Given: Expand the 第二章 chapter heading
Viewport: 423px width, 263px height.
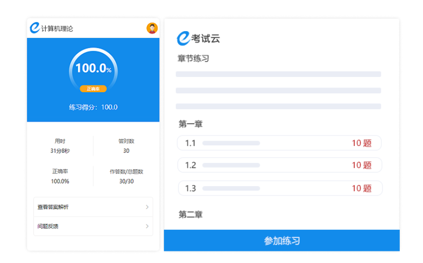Looking at the screenshot, I should [x=191, y=215].
